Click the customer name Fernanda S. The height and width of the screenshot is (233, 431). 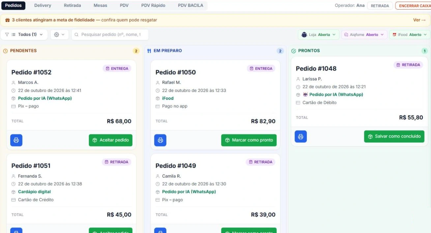30,176
